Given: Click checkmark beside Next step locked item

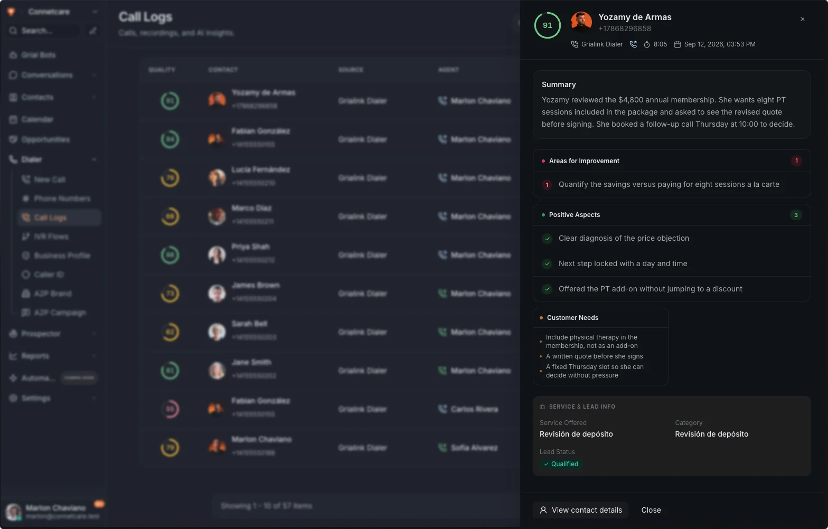Looking at the screenshot, I should tap(547, 264).
